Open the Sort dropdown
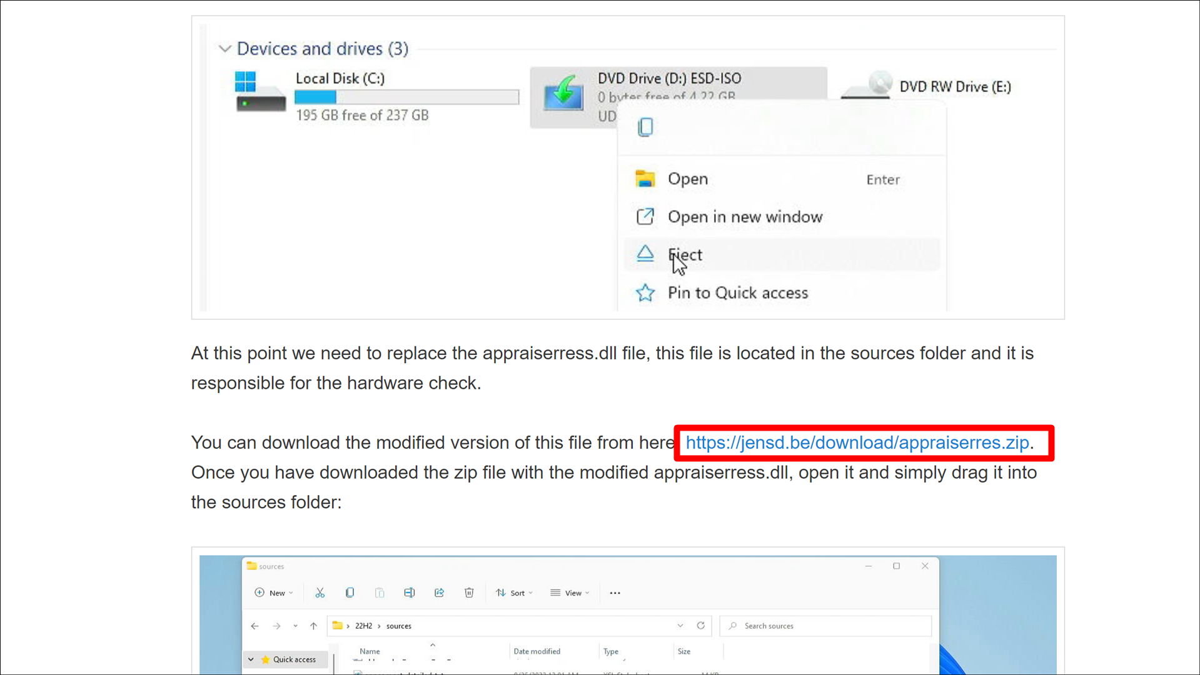 [514, 592]
